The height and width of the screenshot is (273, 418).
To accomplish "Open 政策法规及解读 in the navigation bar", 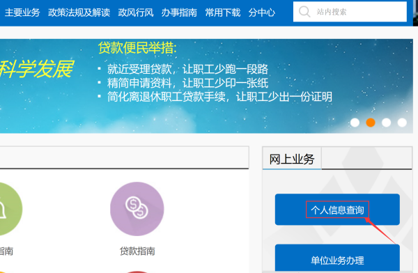I will point(79,13).
